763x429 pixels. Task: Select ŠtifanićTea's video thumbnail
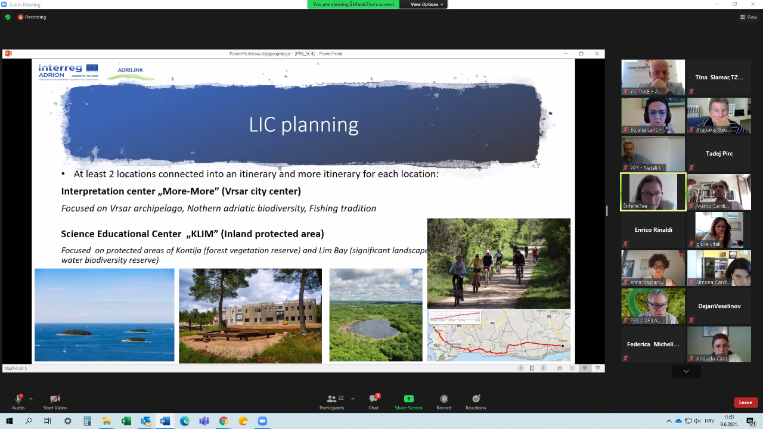[x=653, y=192]
